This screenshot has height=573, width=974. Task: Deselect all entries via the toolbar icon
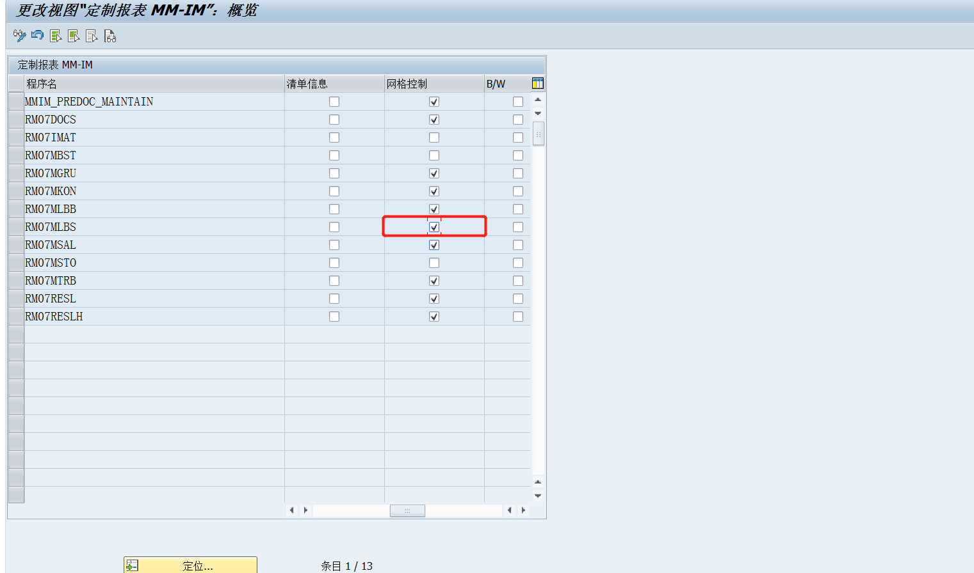coord(91,36)
